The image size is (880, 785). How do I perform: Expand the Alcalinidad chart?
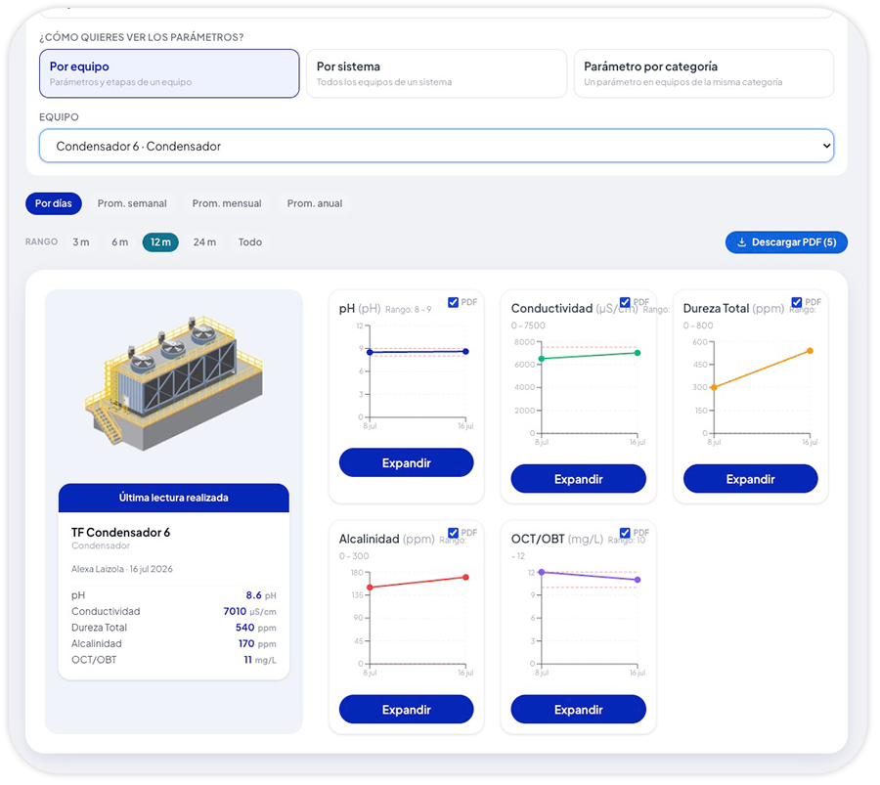tap(407, 710)
